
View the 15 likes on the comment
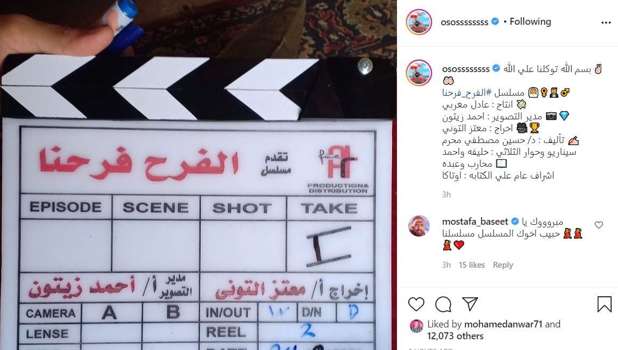[471, 265]
